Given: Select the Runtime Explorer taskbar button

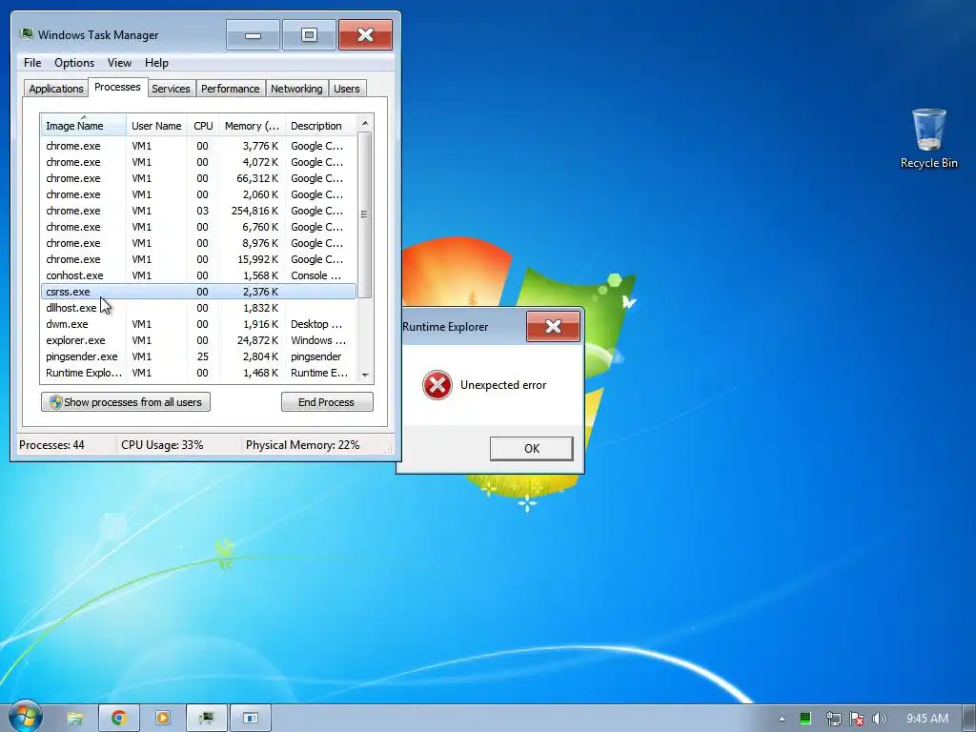Looking at the screenshot, I should [251, 719].
